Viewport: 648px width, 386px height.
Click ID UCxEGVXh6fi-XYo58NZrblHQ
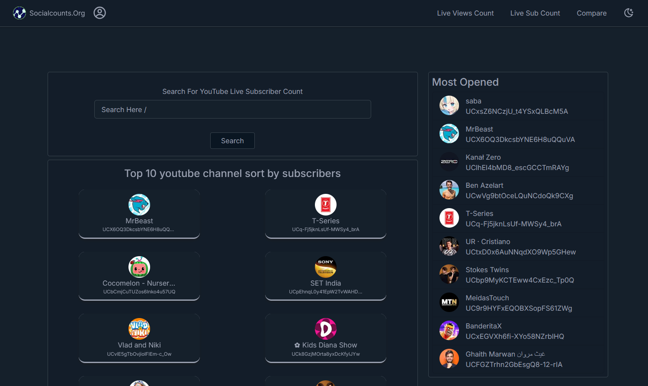[515, 336]
